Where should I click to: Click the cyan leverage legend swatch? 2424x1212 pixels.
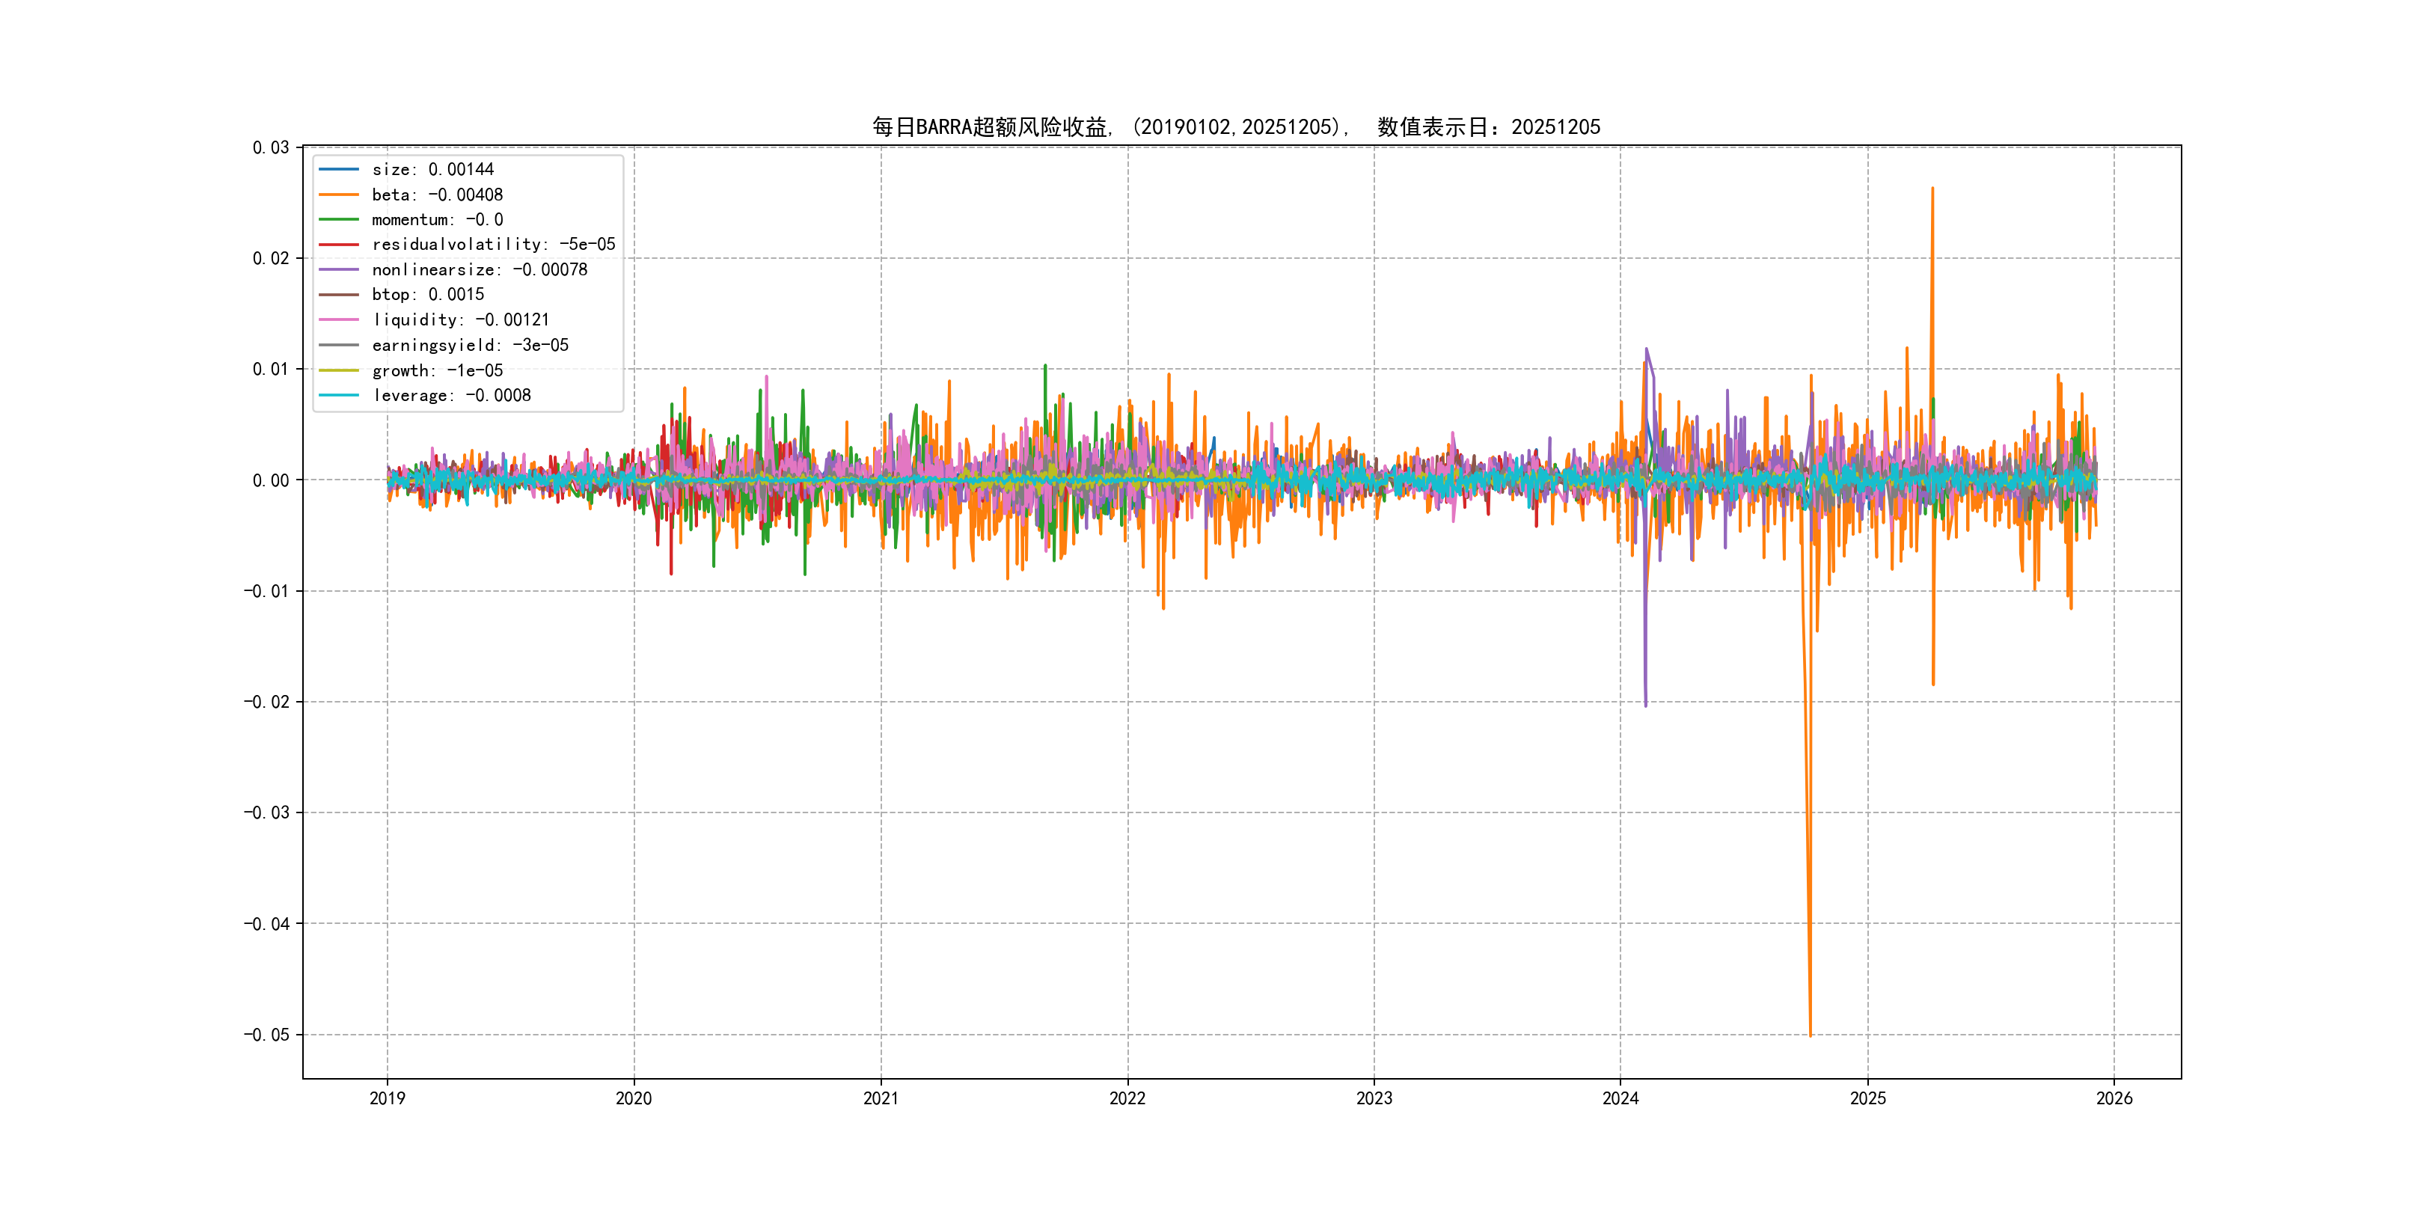(339, 395)
